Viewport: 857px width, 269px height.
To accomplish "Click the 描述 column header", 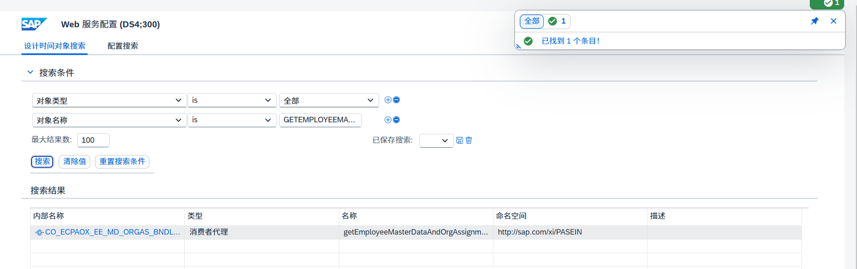I will pos(724,216).
